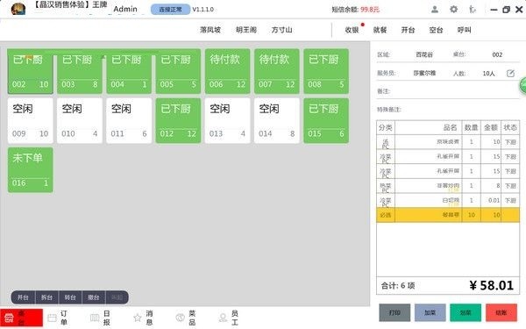526x329 pixels.
Task: Open the settings gear icon
Action: (x=453, y=10)
